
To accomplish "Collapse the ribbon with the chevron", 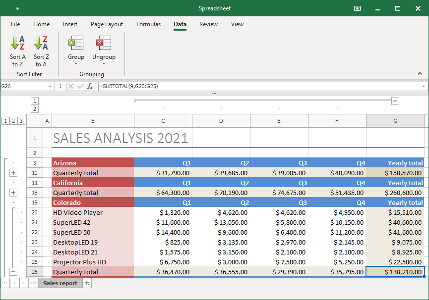I will 420,73.
